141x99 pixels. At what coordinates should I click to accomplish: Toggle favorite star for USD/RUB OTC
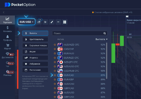(55, 71)
